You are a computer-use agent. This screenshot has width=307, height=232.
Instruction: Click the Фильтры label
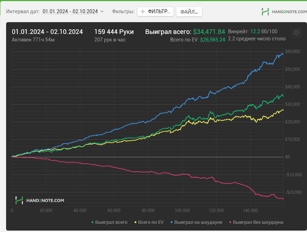(123, 11)
